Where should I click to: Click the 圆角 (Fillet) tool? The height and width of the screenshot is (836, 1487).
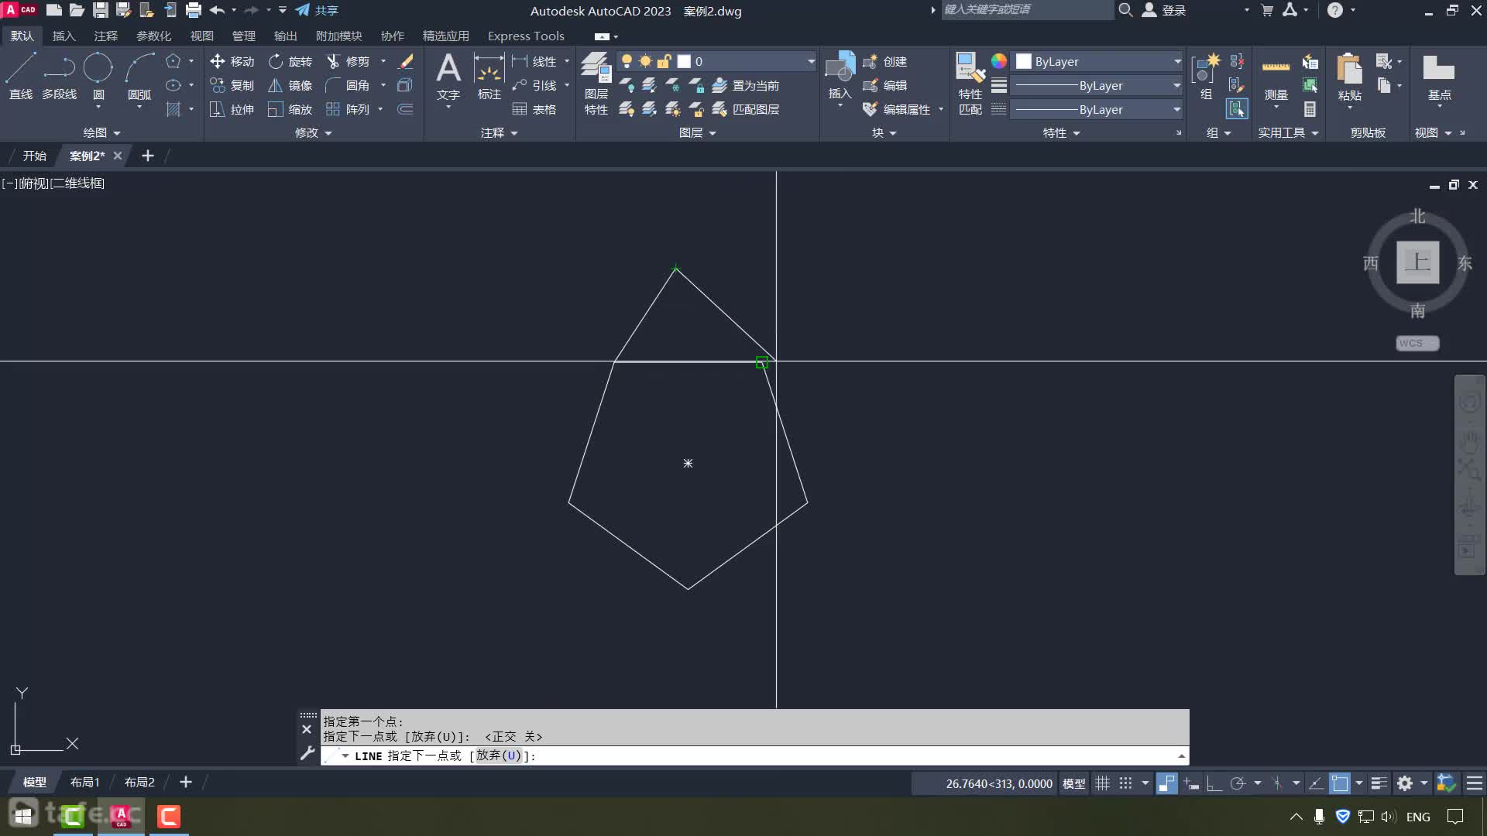349,85
